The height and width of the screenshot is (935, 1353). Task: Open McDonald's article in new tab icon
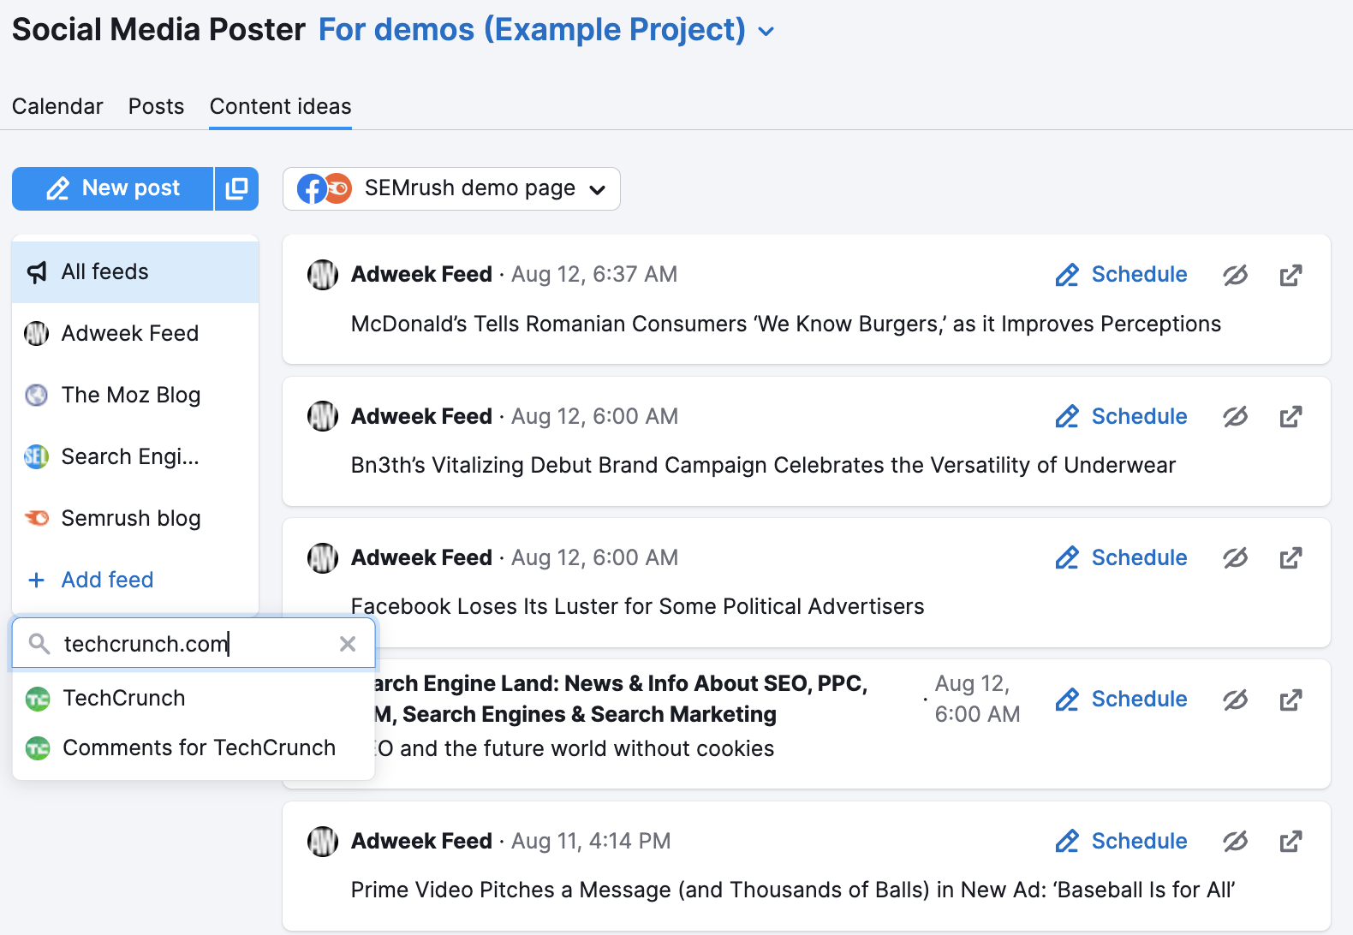point(1290,275)
